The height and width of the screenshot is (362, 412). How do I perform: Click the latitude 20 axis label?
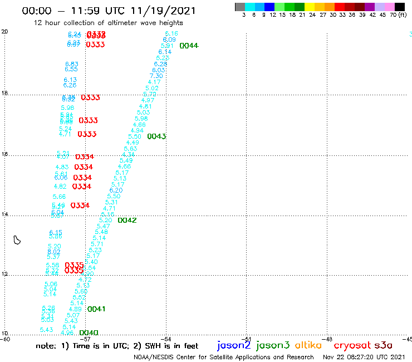tap(4, 32)
